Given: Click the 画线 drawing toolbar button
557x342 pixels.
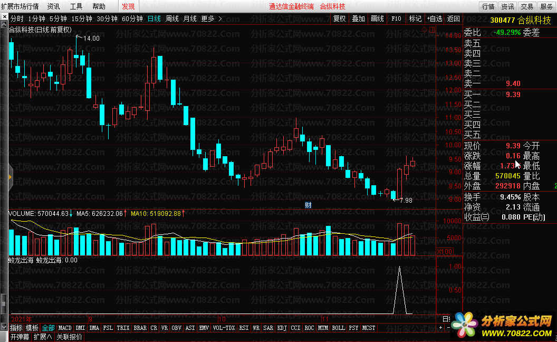Looking at the screenshot, I should (x=377, y=18).
